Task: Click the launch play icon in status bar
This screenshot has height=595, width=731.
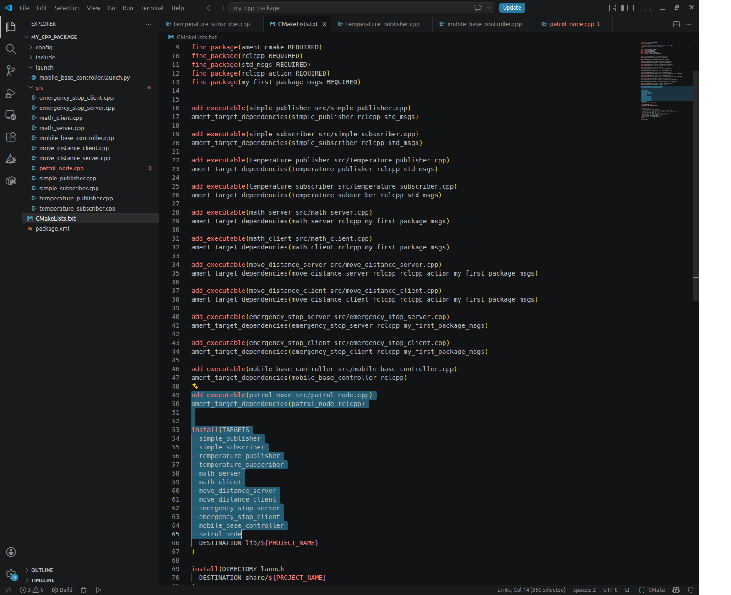Action: pyautogui.click(x=98, y=590)
